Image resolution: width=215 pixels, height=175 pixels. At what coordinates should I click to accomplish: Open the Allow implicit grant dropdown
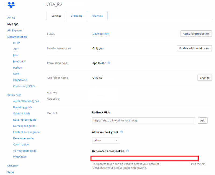click(106, 140)
